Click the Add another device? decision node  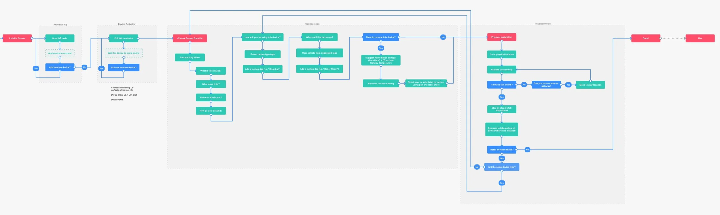click(x=60, y=67)
